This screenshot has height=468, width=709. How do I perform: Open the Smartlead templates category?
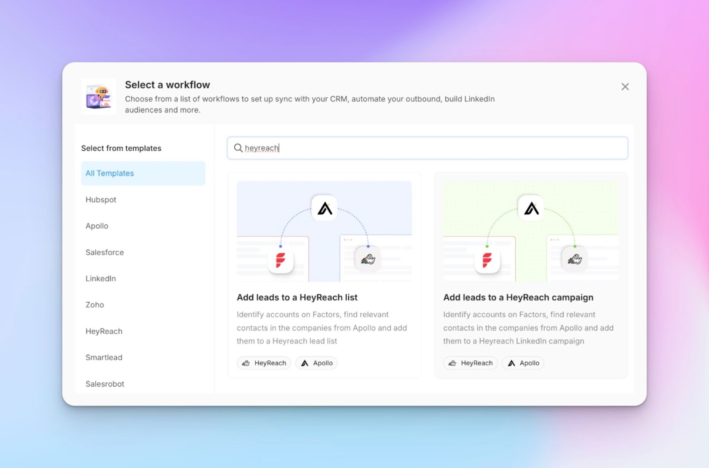[104, 357]
